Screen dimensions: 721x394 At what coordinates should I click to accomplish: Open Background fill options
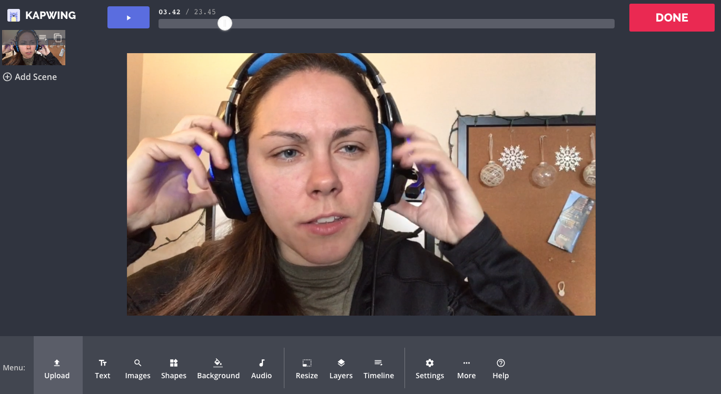coord(218,368)
